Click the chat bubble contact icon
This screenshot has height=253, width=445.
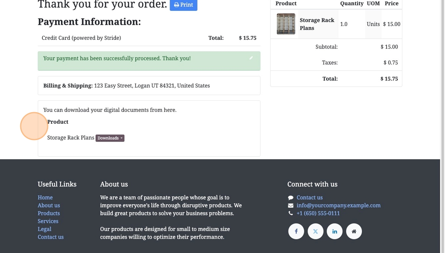[x=291, y=198]
